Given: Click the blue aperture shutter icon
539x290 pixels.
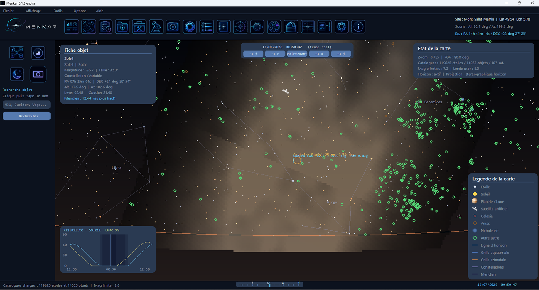Looking at the screenshot, I should [x=190, y=26].
